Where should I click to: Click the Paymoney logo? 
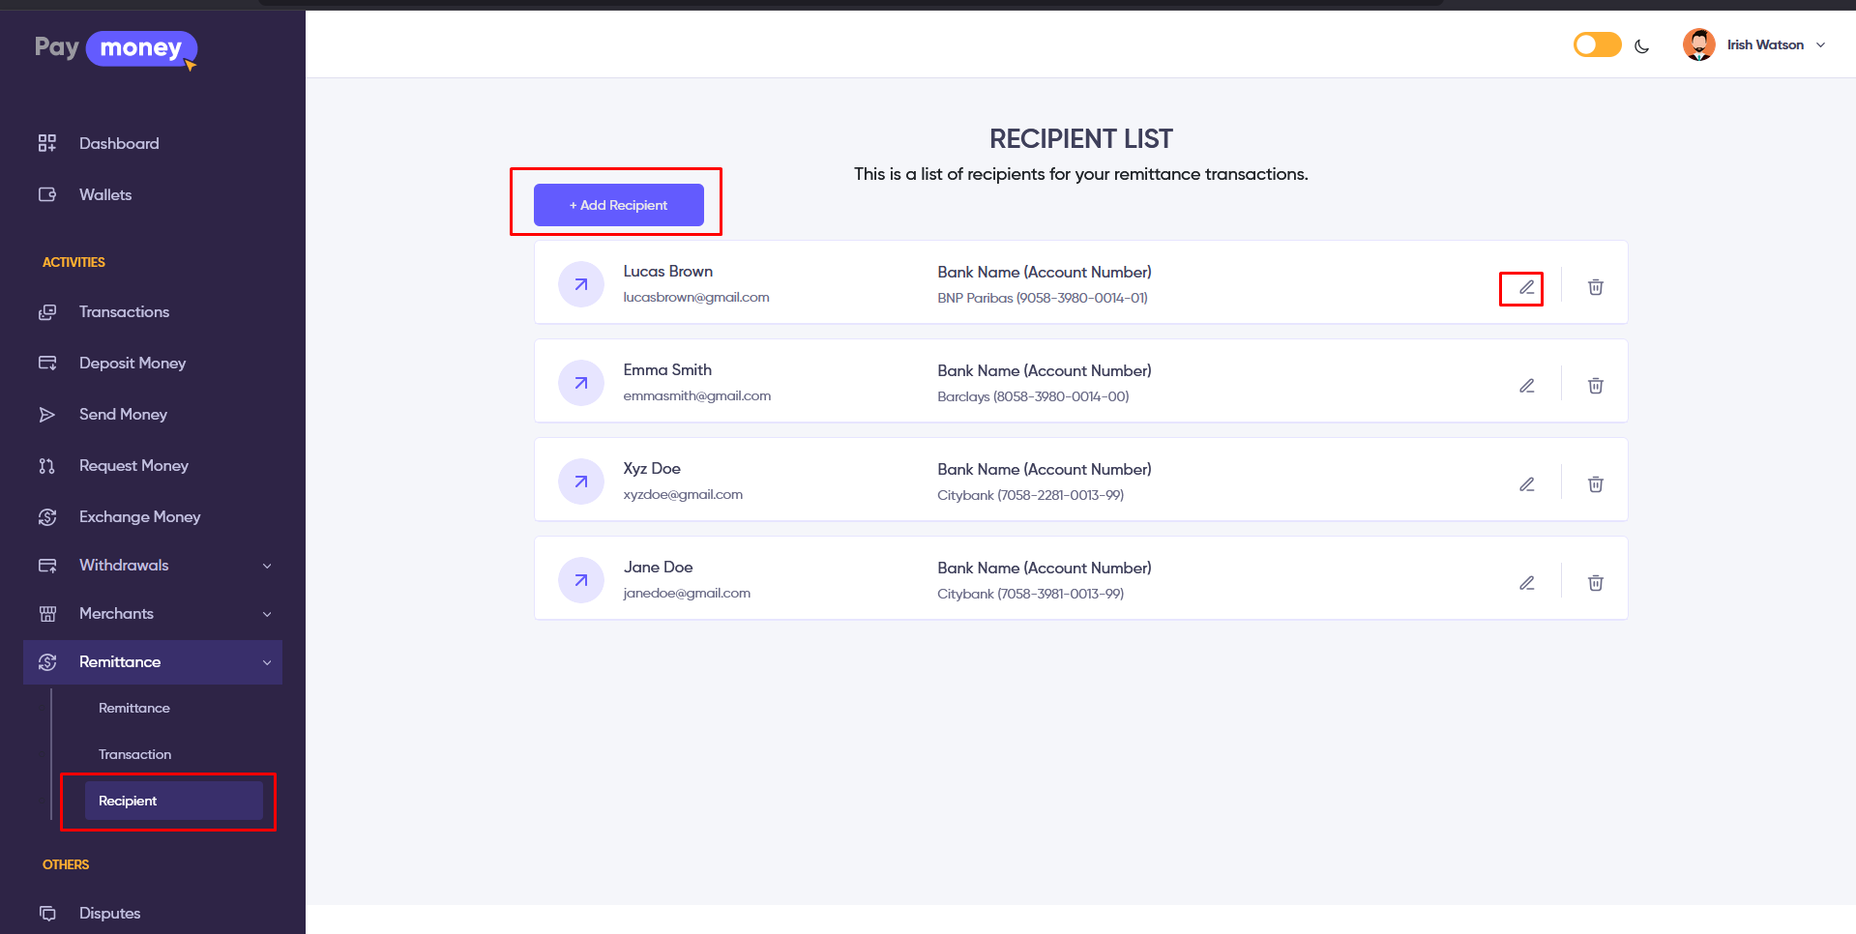115,48
